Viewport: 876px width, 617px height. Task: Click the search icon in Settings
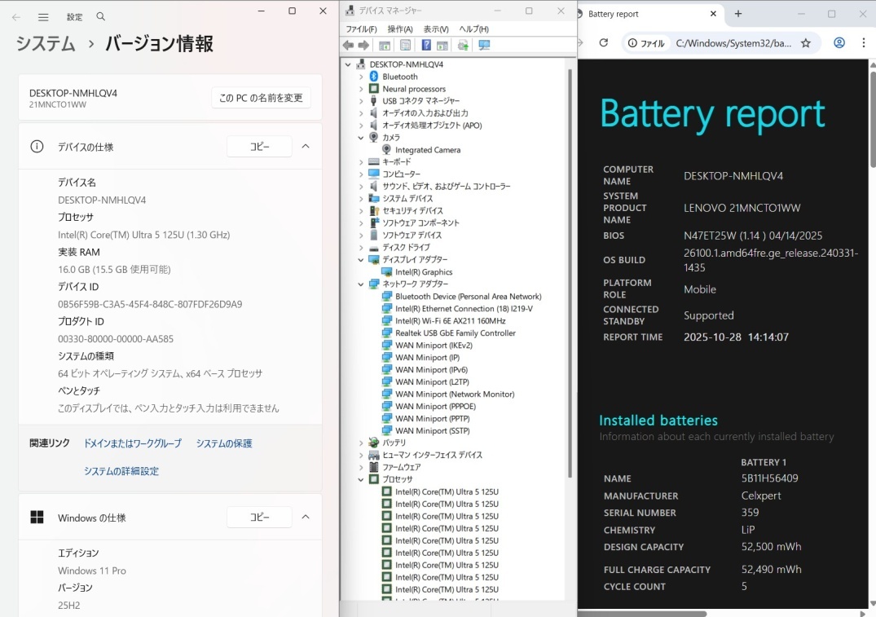(100, 17)
